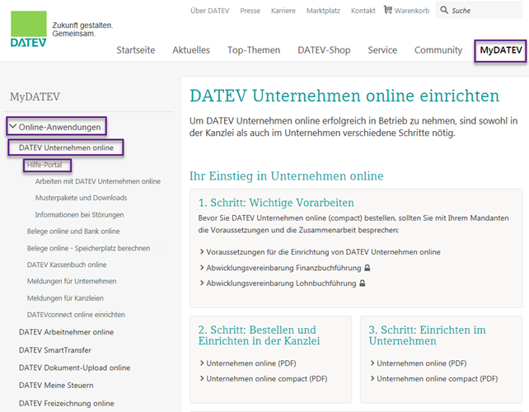This screenshot has width=529, height=412.
Task: Open the Warenkorb link
Action: click(412, 11)
